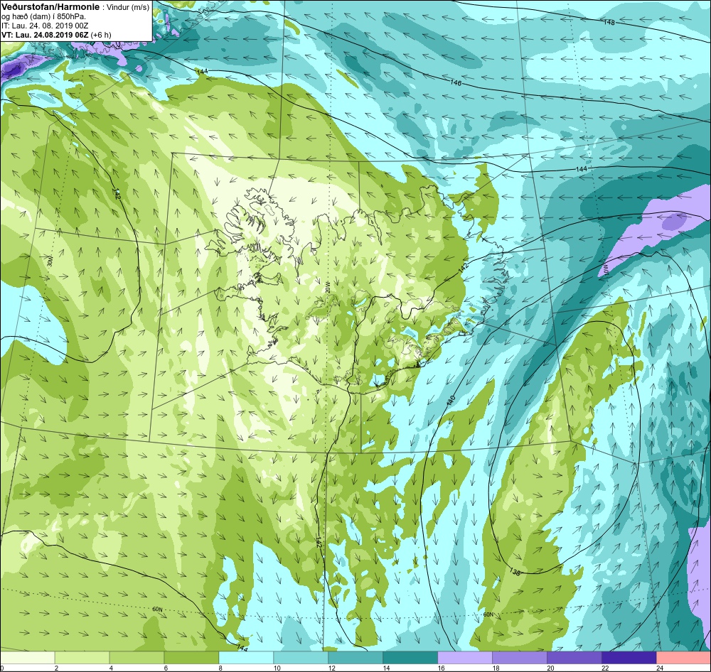
Task: Select the 18–20 m/s medium purple legend swatch
Action: [x=520, y=658]
